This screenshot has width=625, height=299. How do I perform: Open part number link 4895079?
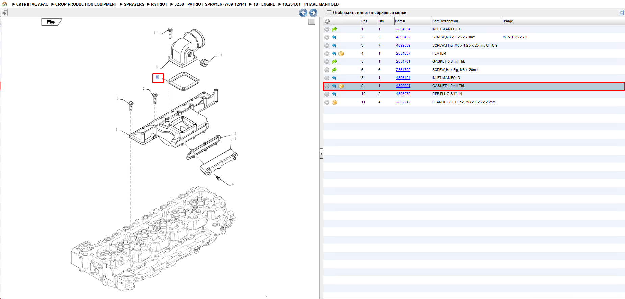(x=403, y=94)
